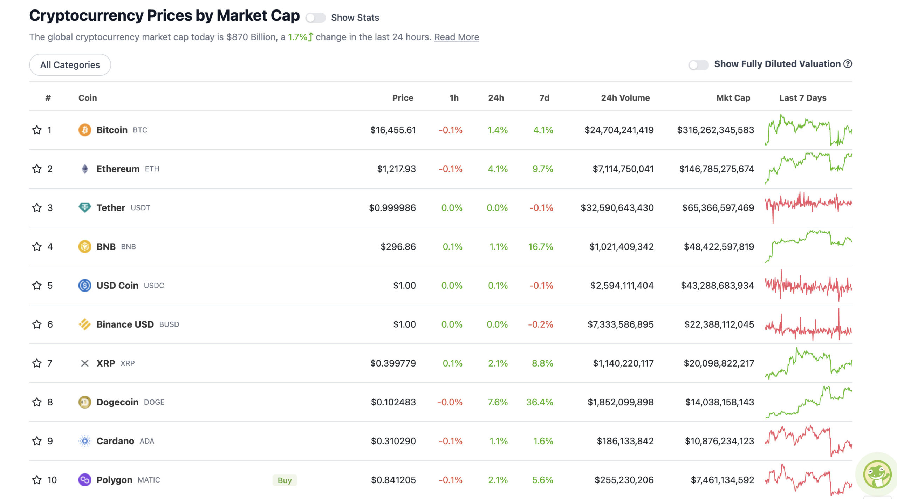The height and width of the screenshot is (499, 897).
Task: Open the green gecko mascot widget
Action: point(877,475)
